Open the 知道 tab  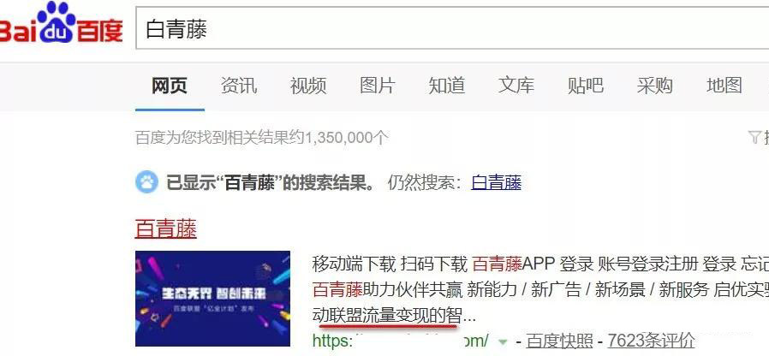coord(447,86)
